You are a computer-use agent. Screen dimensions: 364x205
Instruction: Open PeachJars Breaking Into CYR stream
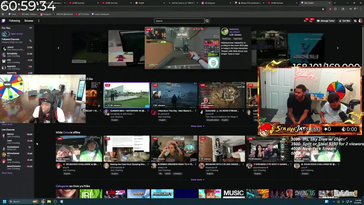[x=222, y=149]
